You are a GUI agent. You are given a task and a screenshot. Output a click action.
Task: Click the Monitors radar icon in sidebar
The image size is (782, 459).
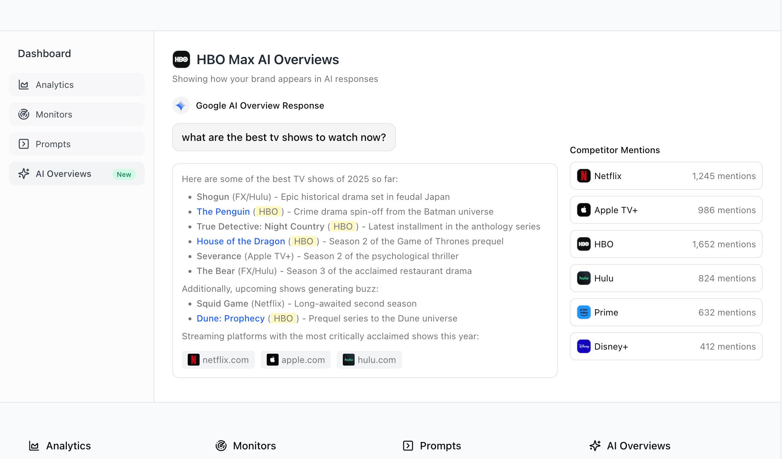click(x=24, y=115)
